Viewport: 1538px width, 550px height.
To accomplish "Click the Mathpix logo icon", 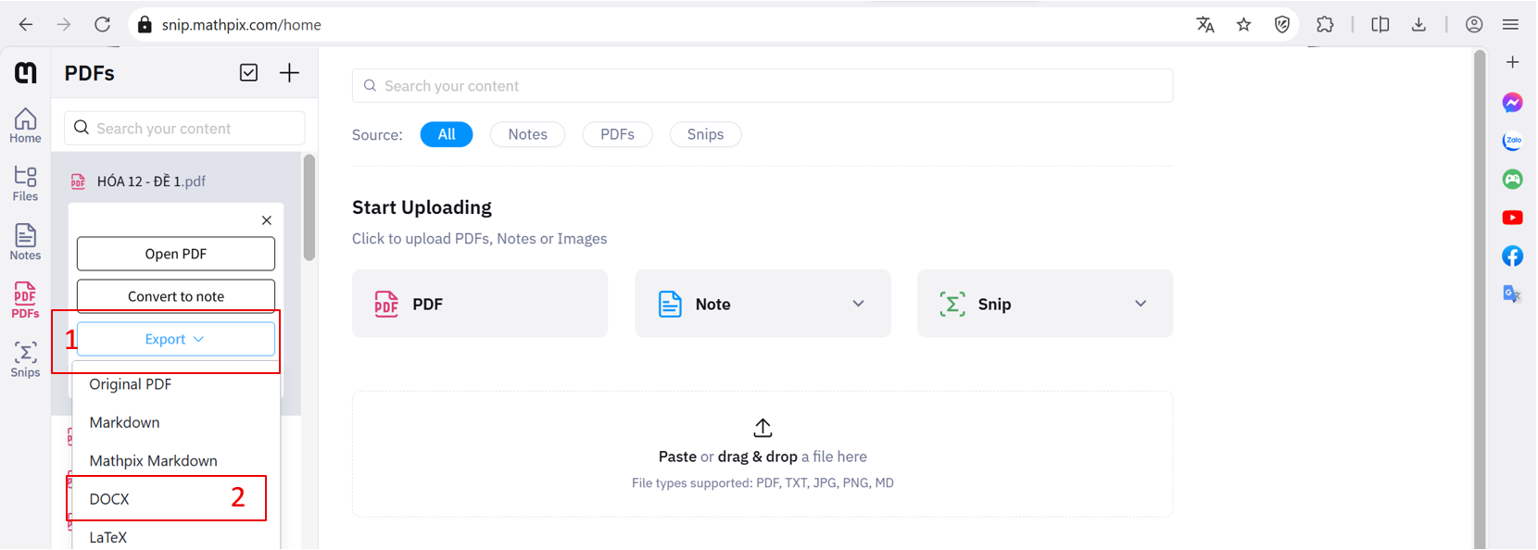I will tap(26, 73).
